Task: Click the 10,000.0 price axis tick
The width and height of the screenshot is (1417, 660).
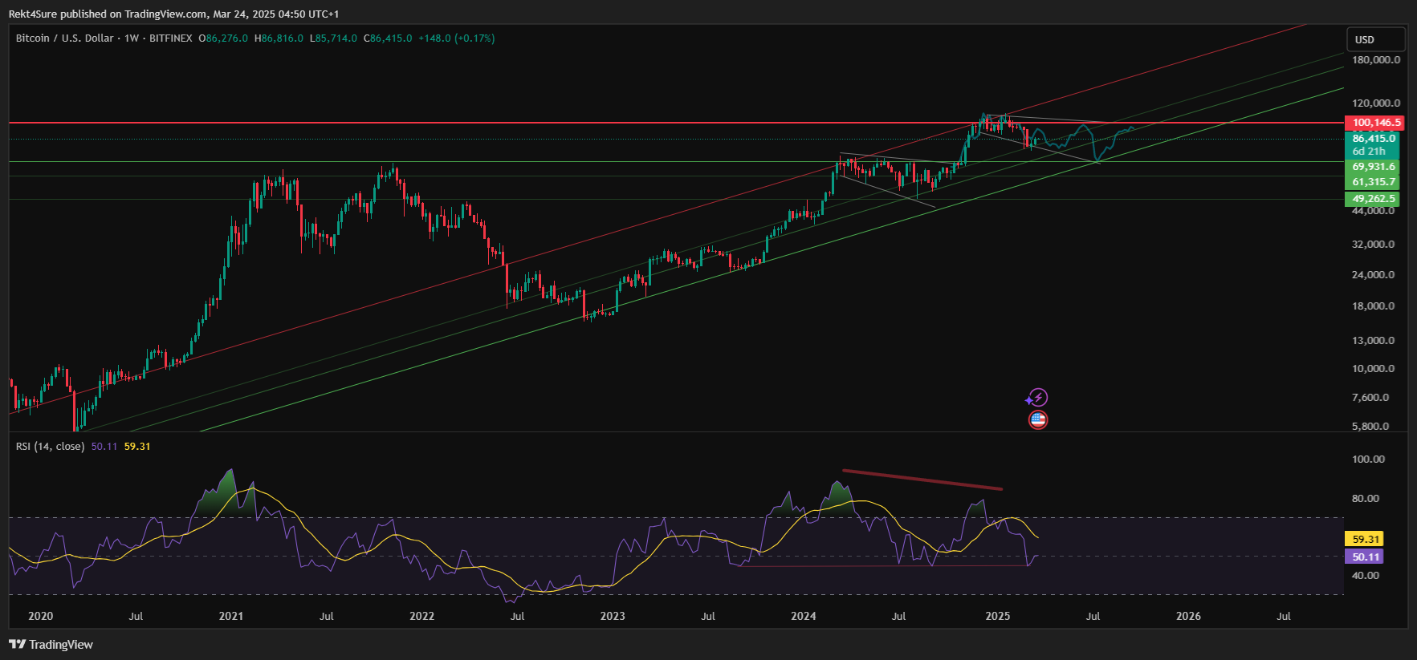Action: [x=1374, y=369]
